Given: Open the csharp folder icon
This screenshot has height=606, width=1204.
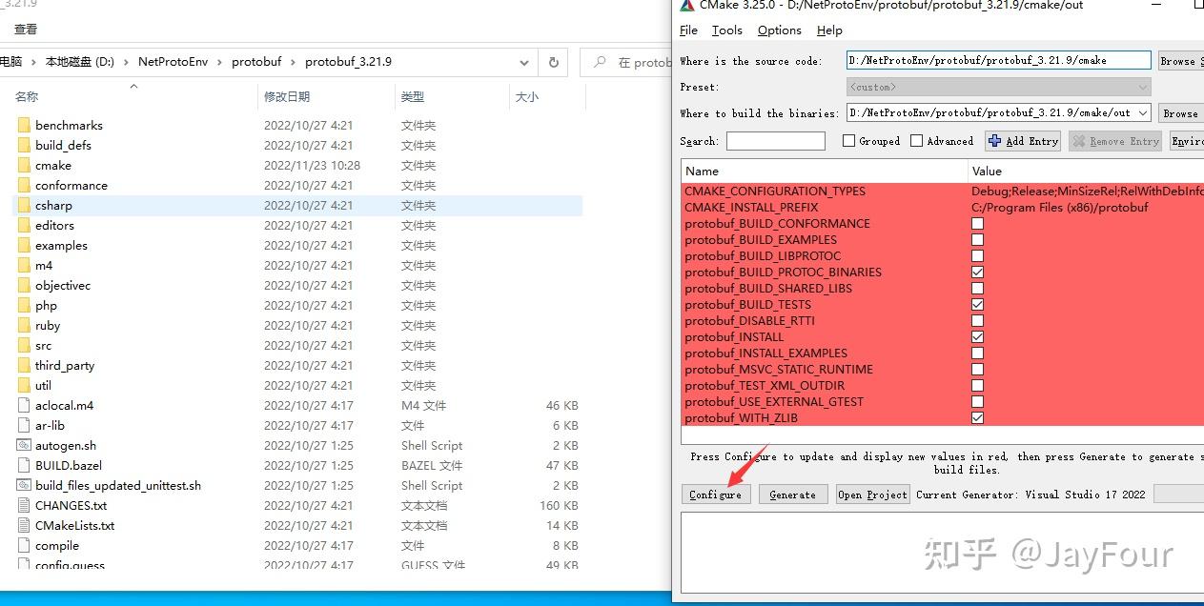Looking at the screenshot, I should pyautogui.click(x=23, y=205).
